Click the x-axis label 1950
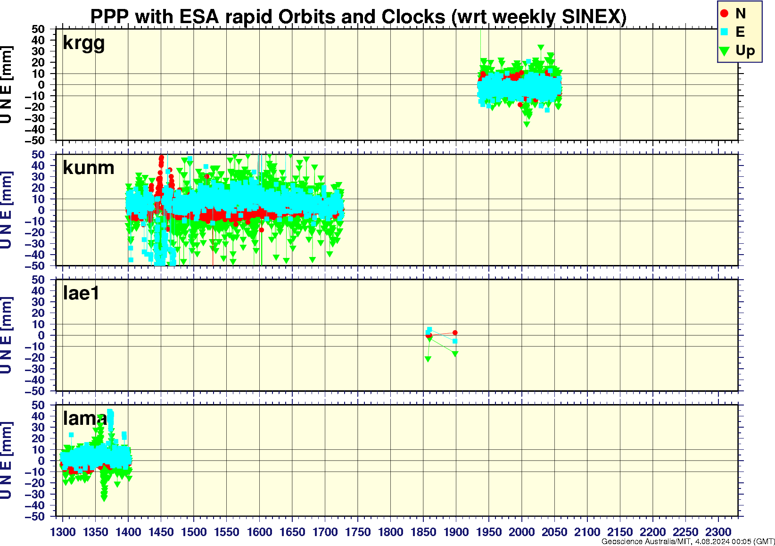 tap(489, 532)
